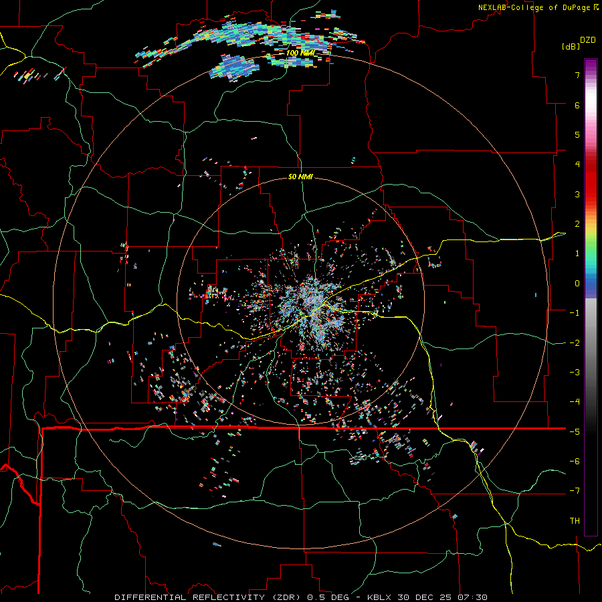
Task: Click the -7 value on the color scale
Action: pyautogui.click(x=575, y=491)
